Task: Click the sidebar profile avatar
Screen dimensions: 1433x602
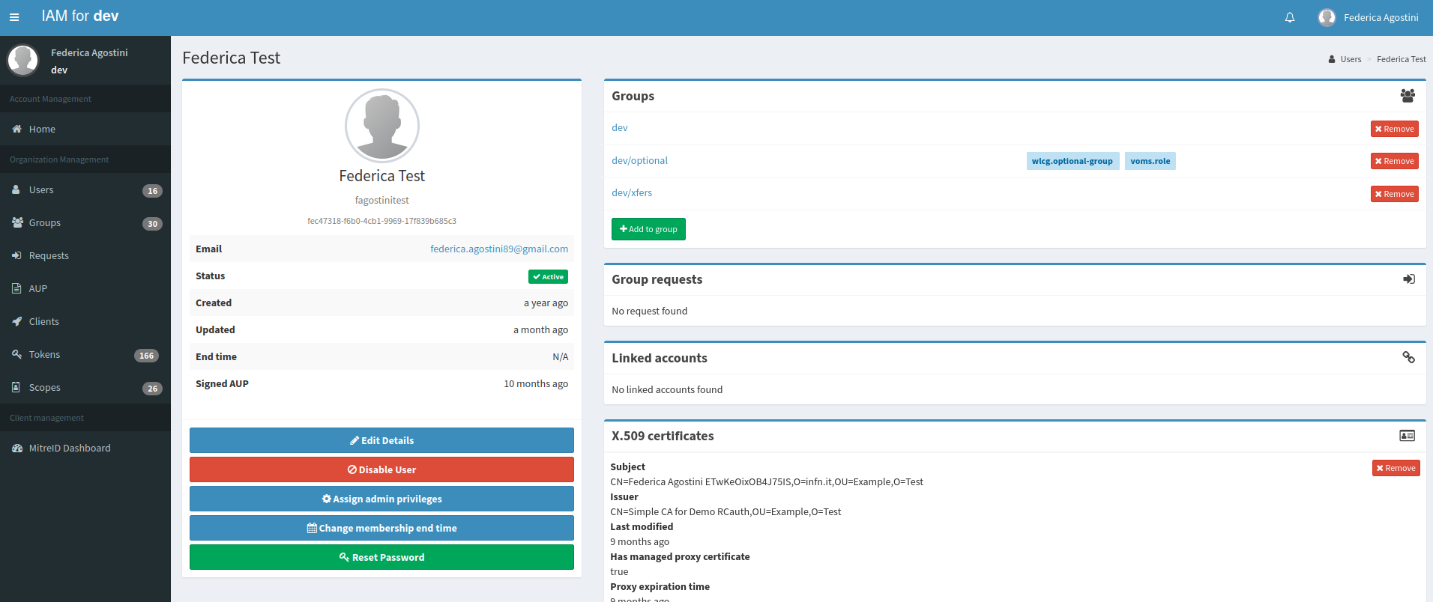Action: coord(22,60)
